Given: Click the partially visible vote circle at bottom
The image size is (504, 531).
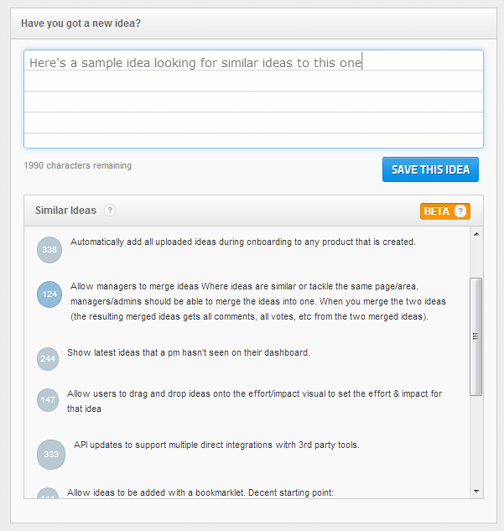Looking at the screenshot, I should (48, 493).
